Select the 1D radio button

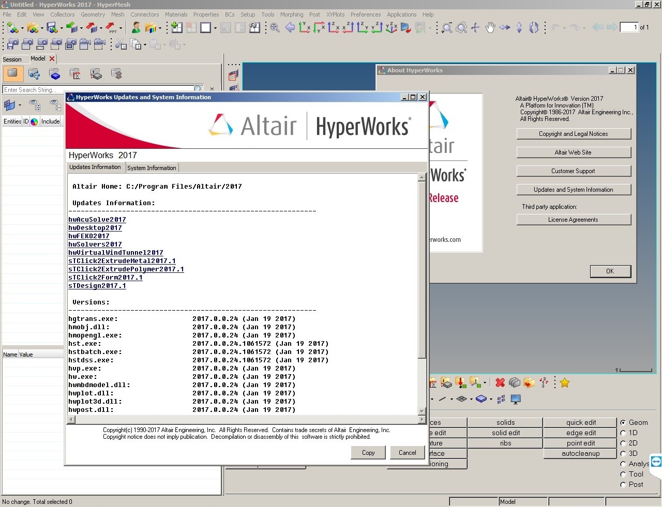623,433
